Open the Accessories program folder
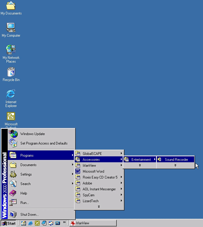 point(99,159)
